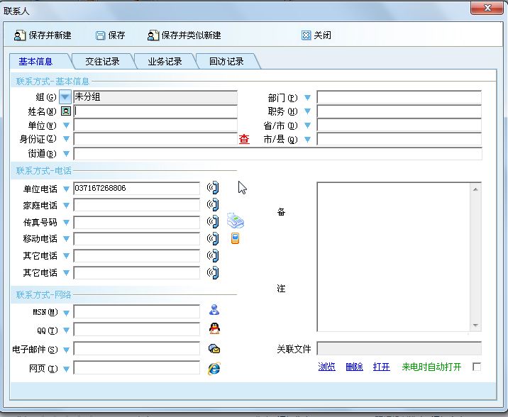Viewport: 508px width, 417px height.
Task: Click the email envelope icon beside 电子邮件
Action: click(x=214, y=348)
